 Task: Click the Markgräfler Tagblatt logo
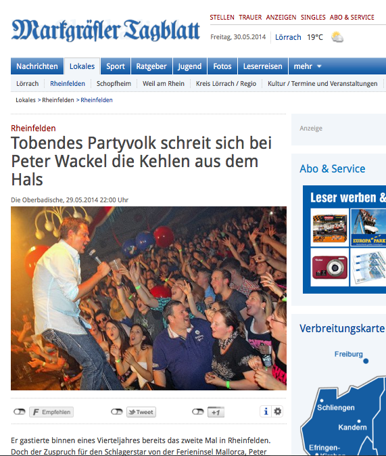click(105, 30)
